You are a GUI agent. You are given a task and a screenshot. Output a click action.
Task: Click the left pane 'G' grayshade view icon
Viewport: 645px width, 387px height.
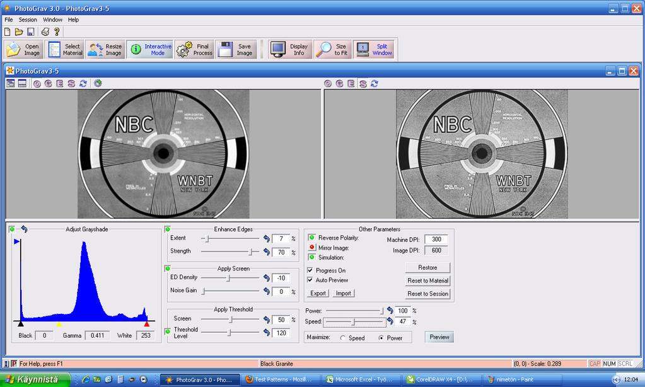(48, 83)
